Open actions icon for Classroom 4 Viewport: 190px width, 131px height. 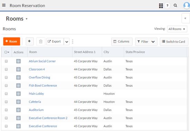[x=18, y=69]
